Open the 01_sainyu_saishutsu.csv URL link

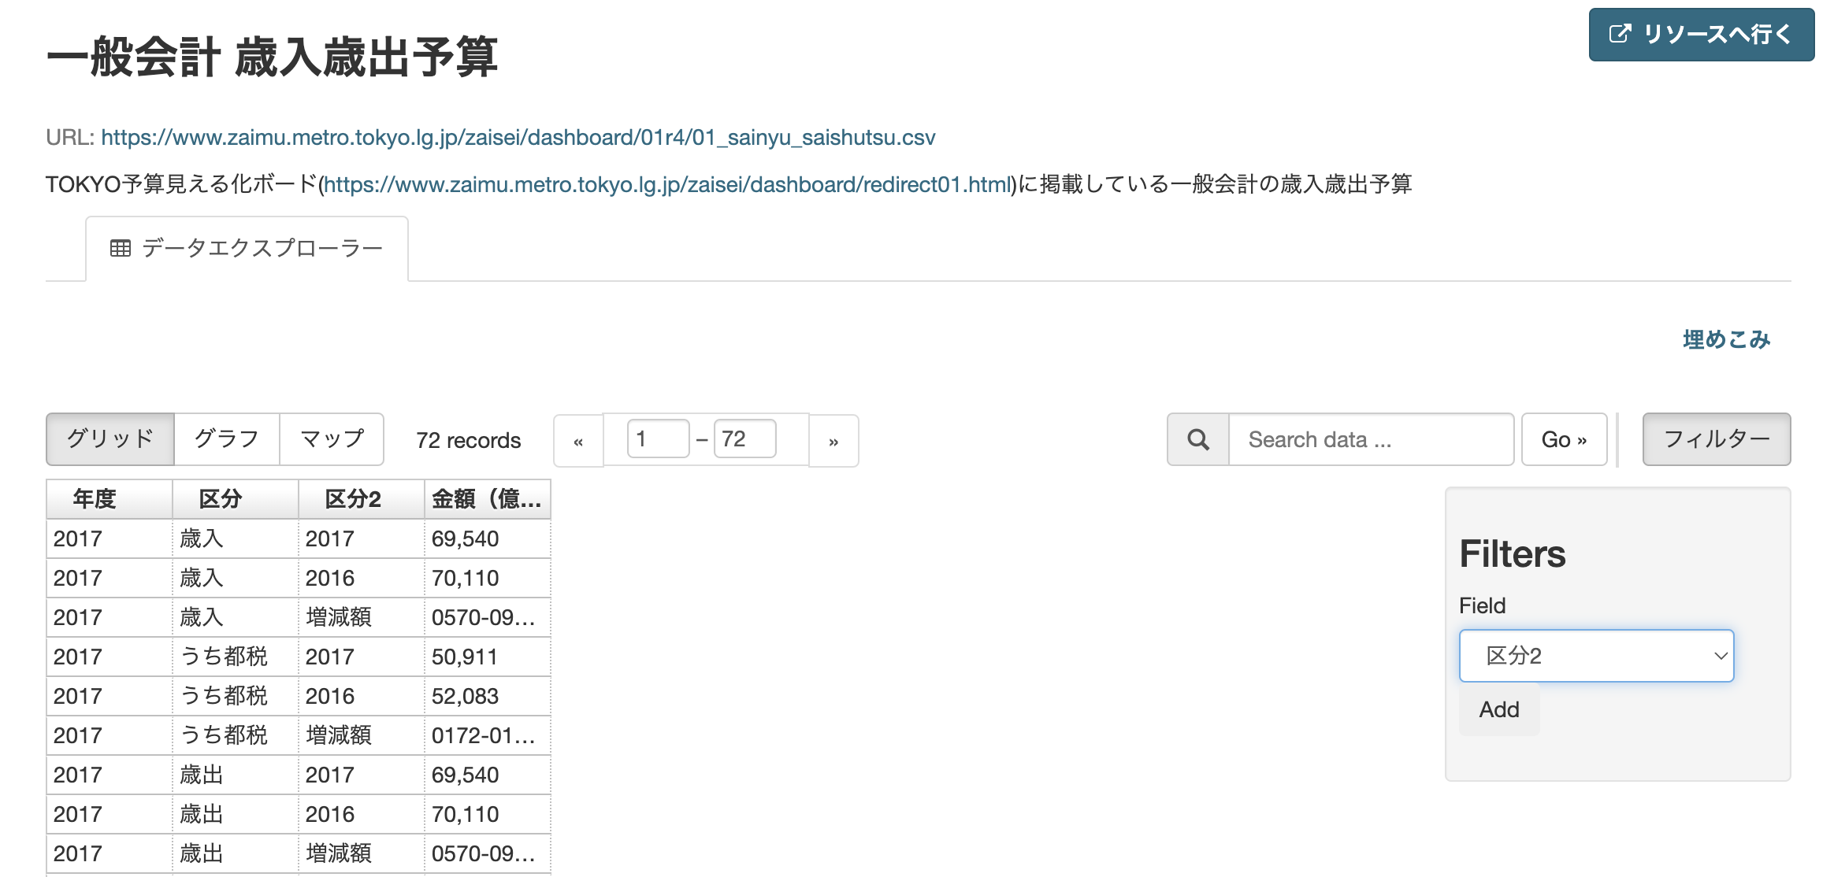[x=518, y=137]
